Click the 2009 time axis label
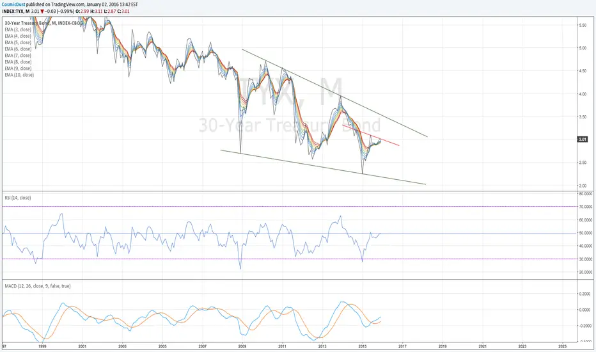Image resolution: width=596 pixels, height=352 pixels. click(x=242, y=346)
